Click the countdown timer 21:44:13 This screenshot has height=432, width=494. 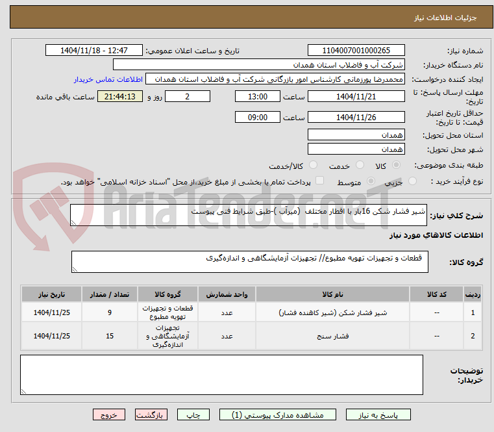[x=119, y=96]
